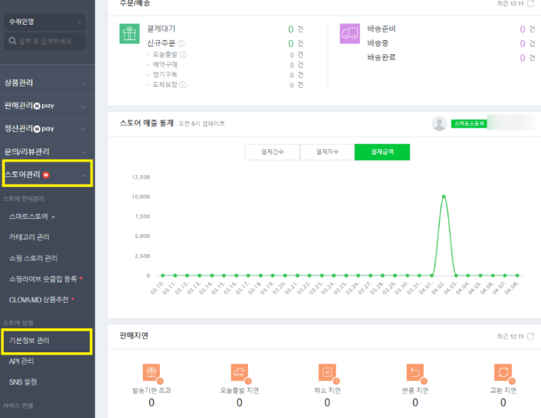Click the green 스마트스토어 badge
This screenshot has height=418, width=541.
tap(469, 124)
